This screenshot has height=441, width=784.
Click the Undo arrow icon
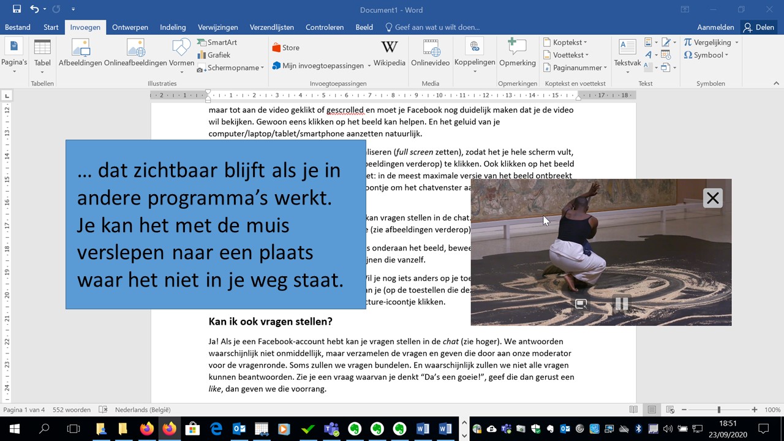(35, 9)
